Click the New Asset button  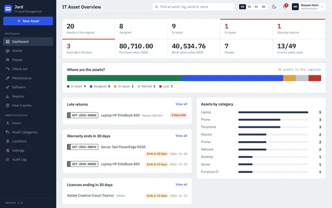tap(28, 21)
